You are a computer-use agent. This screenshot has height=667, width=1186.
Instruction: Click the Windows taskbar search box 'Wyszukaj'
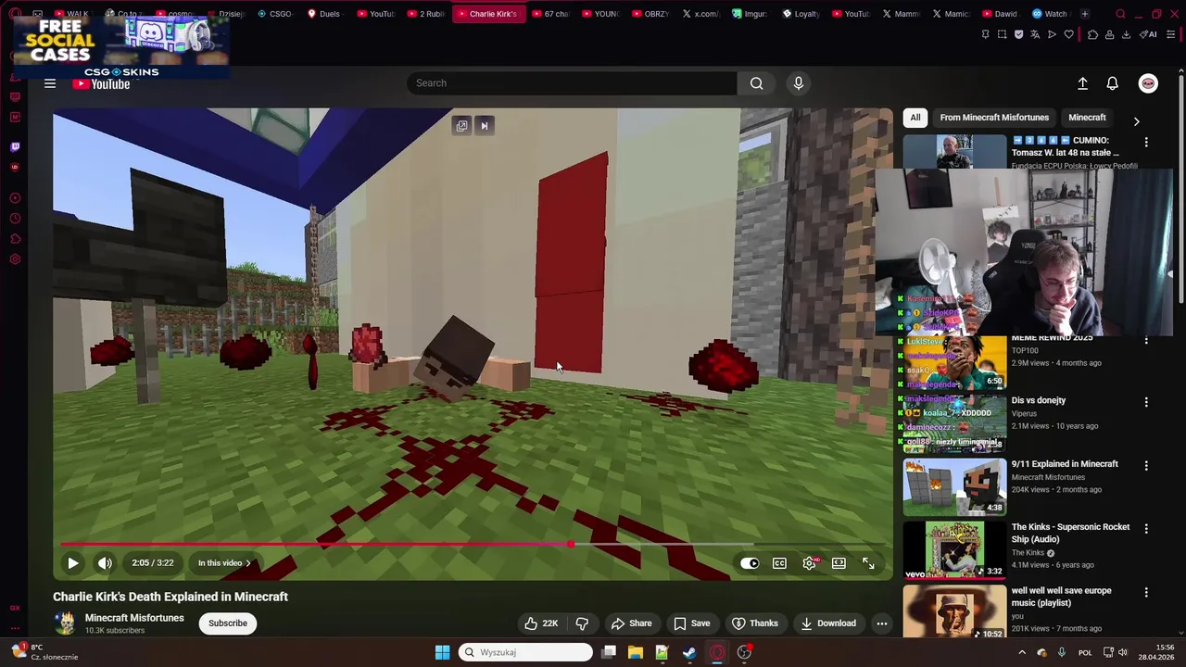point(525,652)
